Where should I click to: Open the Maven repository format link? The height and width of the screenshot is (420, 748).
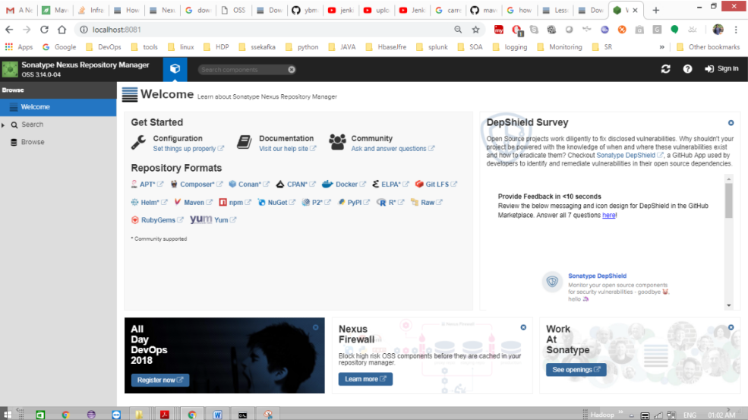(194, 202)
